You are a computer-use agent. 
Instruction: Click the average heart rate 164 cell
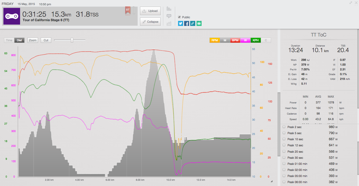coord(318,108)
